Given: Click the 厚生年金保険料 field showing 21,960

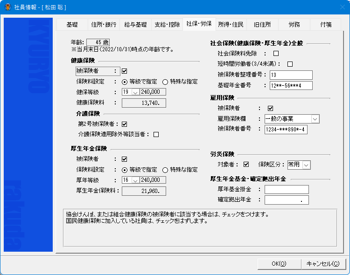Looking at the screenshot, I should [144, 191].
